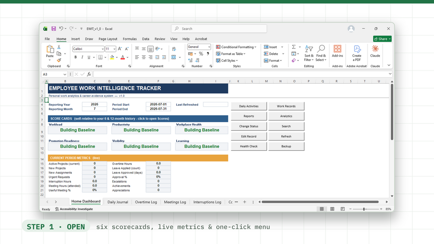Add a new sheet with plus button

click(244, 202)
